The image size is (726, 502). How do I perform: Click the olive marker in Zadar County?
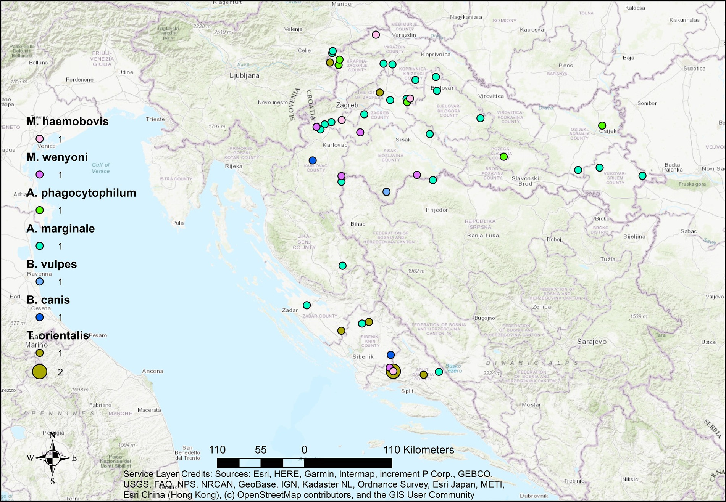(x=341, y=330)
